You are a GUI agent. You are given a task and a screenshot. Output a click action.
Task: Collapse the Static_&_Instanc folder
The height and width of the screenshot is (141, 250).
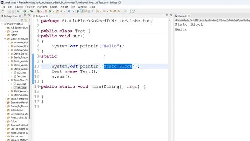[5, 39]
